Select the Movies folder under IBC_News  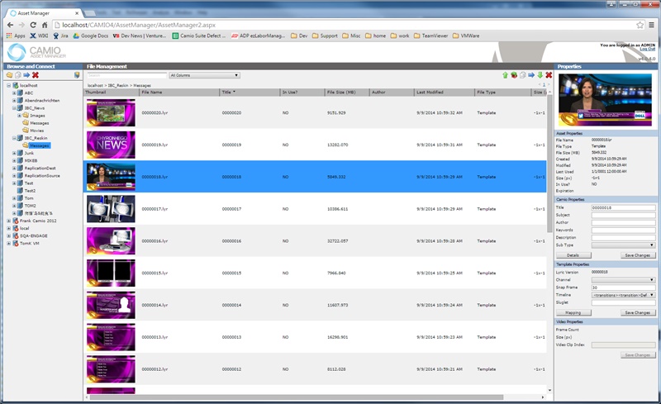tap(37, 131)
